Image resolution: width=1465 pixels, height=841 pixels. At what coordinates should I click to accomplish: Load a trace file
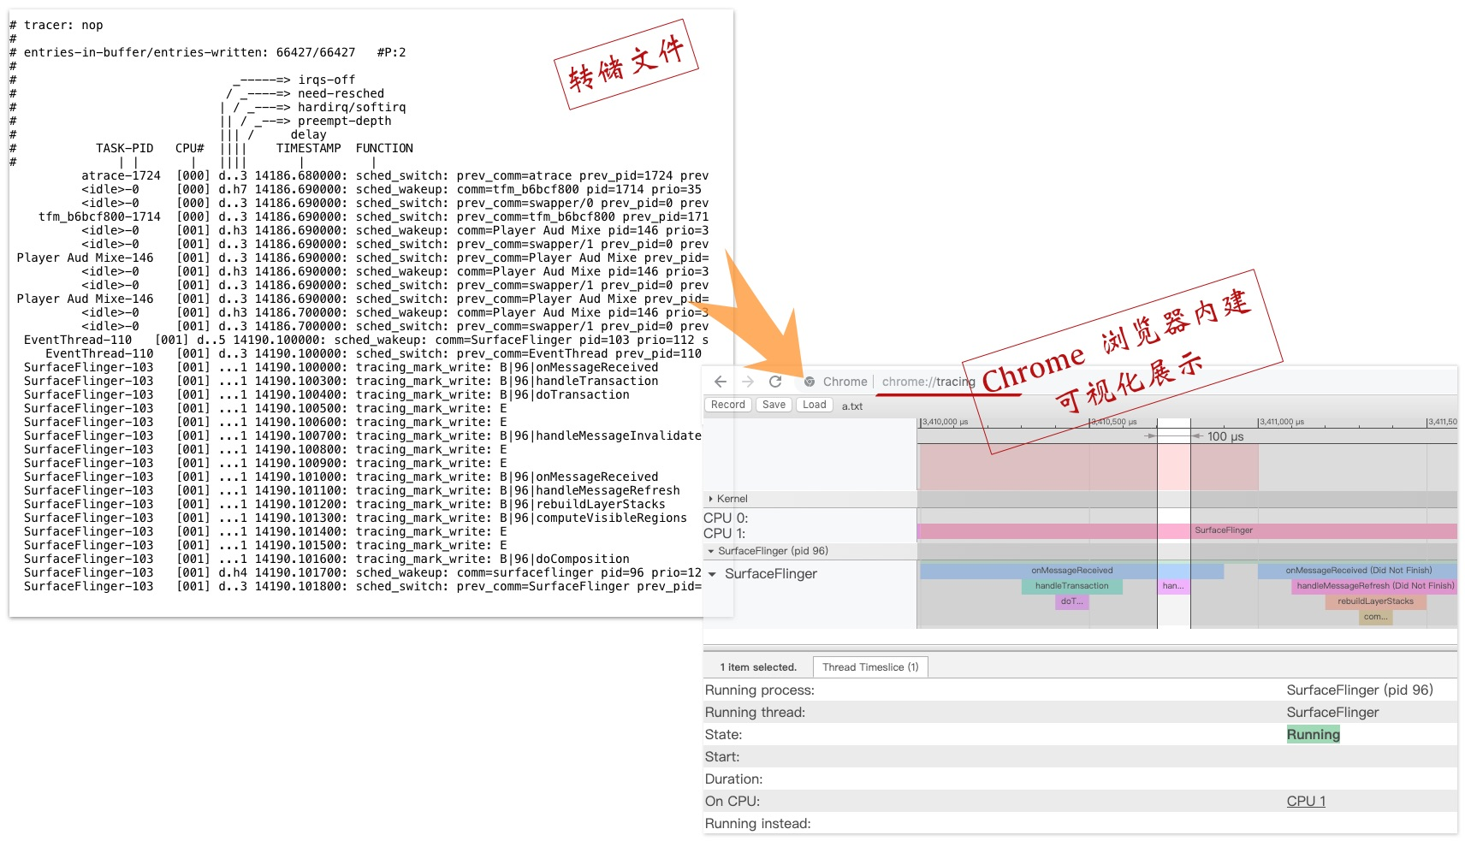(x=815, y=405)
